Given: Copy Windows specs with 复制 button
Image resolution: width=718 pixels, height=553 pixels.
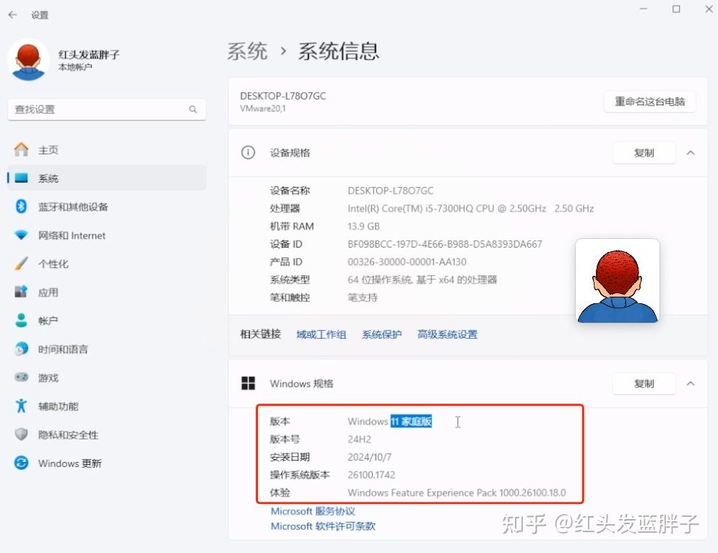Looking at the screenshot, I should pyautogui.click(x=644, y=383).
